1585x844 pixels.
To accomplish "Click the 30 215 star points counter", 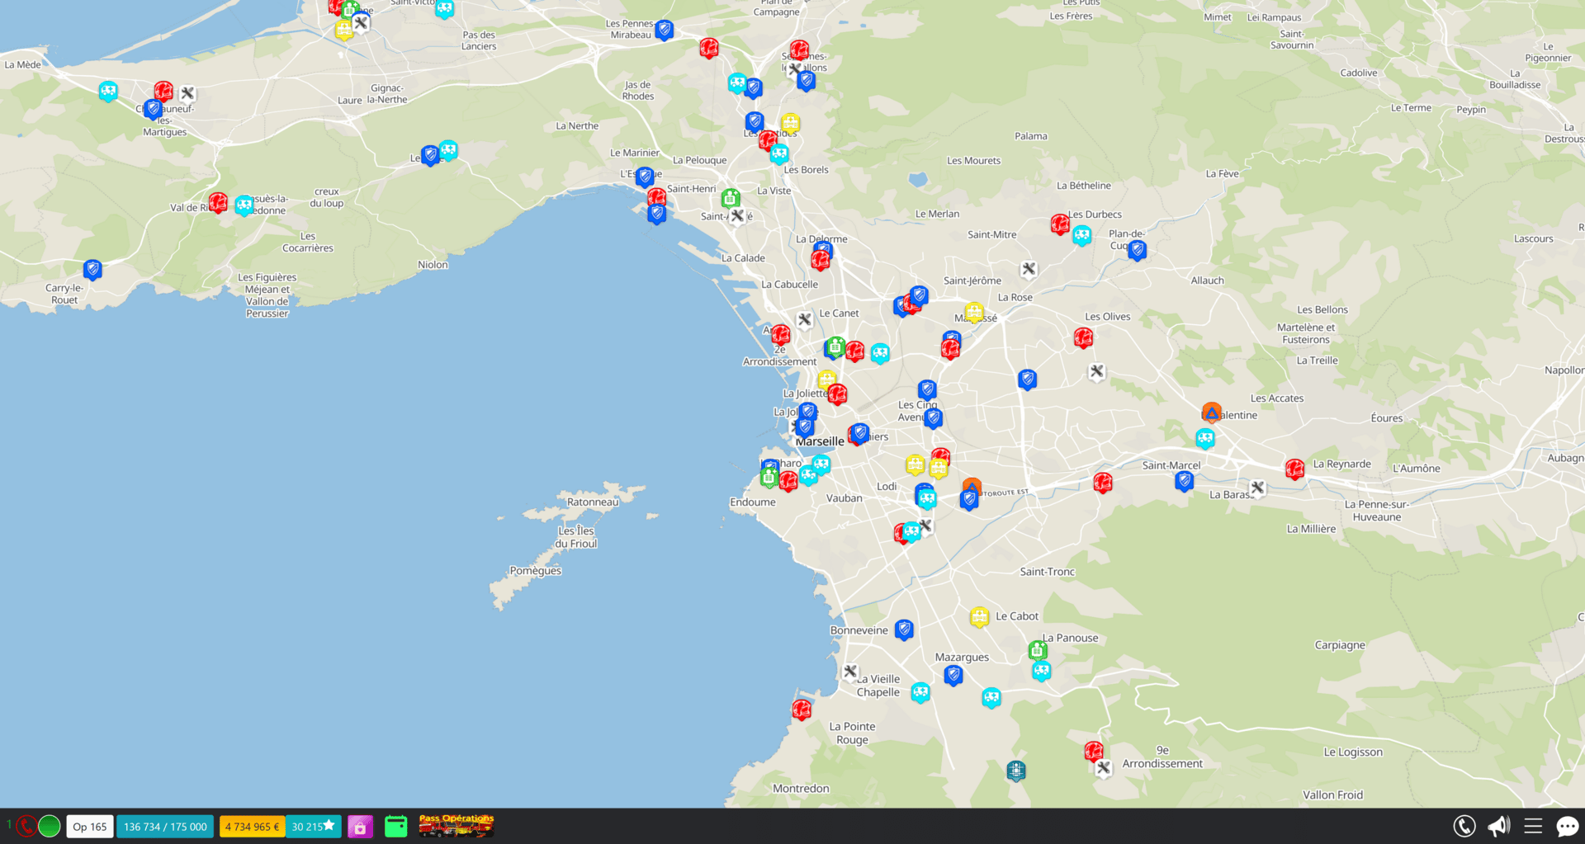I will click(313, 827).
